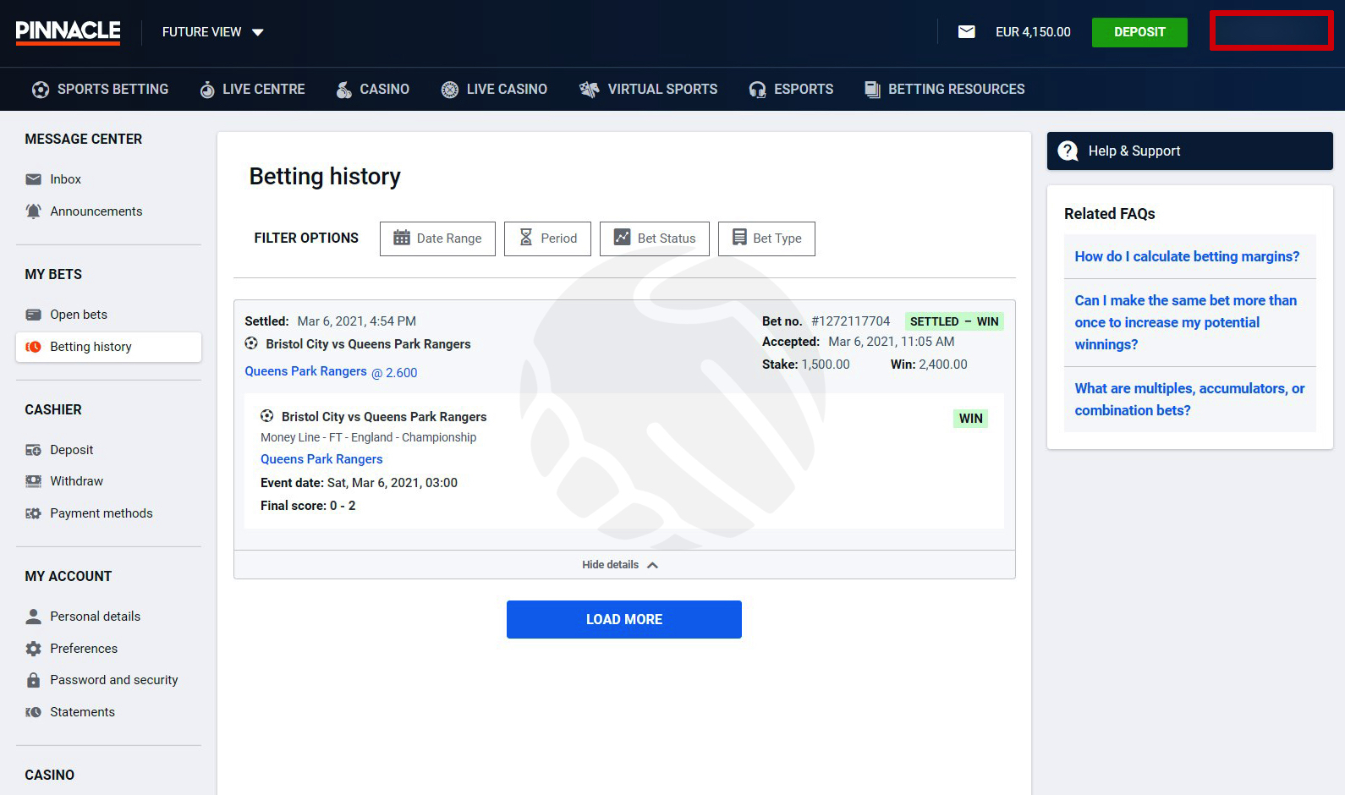This screenshot has height=795, width=1345.
Task: Click the gear icon beside Preferences
Action: click(x=33, y=649)
